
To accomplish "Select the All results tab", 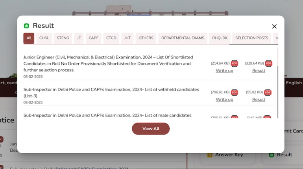I will (x=29, y=38).
